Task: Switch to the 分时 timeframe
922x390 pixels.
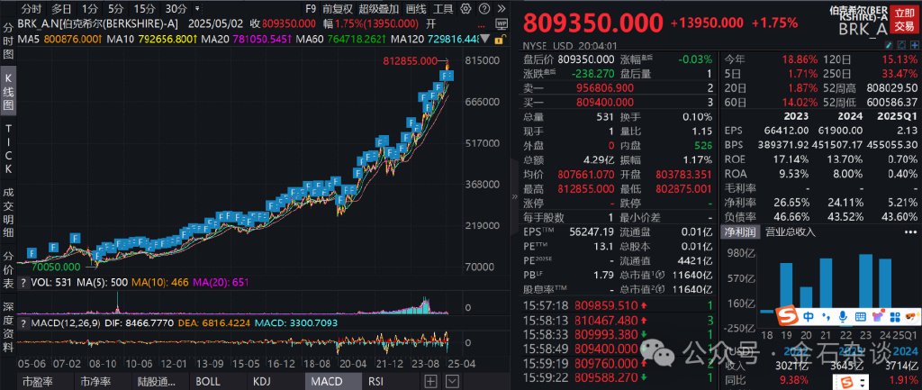Action: point(32,9)
